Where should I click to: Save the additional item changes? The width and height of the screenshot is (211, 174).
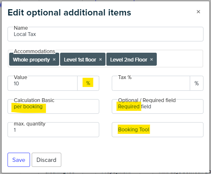19,160
